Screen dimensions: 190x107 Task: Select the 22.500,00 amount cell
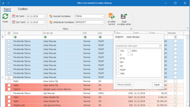point(158,105)
